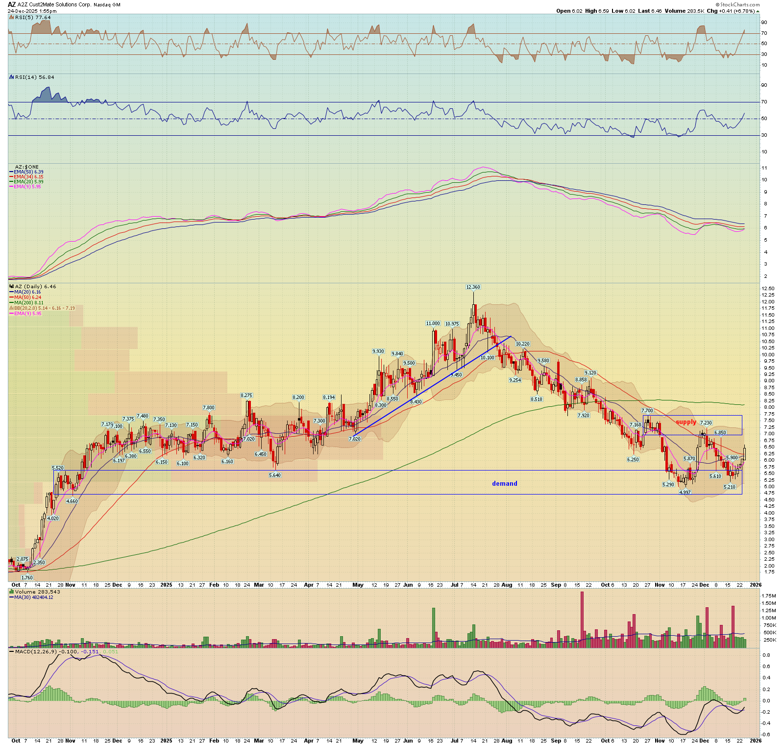
Task: Click the Volume MA(30) legend entry
Action: pos(33,597)
